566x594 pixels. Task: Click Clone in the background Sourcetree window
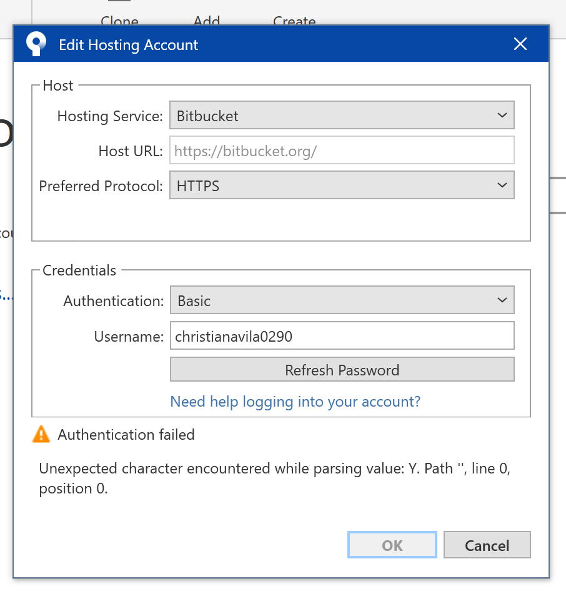[119, 21]
